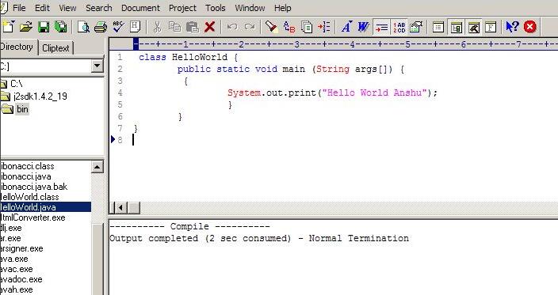Open Print Preview from the toolbar
Viewport: 558px width, 295px height.
tap(84, 27)
